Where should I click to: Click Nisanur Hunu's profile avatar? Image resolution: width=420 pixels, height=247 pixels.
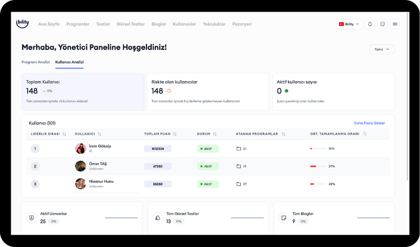(x=80, y=184)
